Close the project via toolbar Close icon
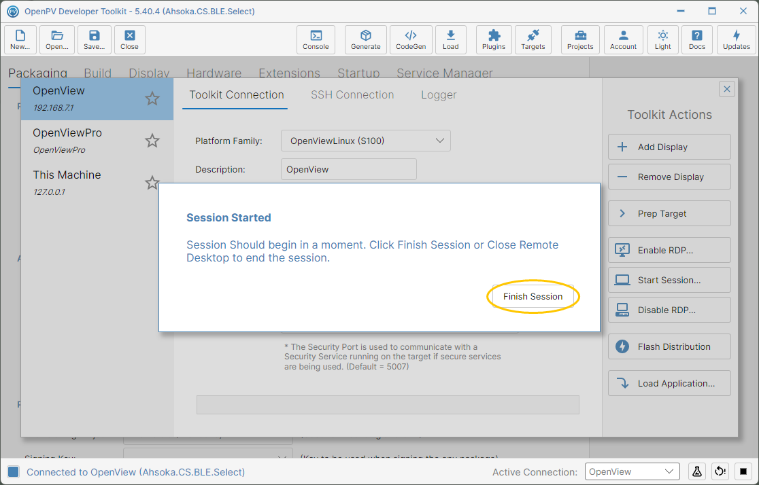The height and width of the screenshot is (485, 759). 129,39
